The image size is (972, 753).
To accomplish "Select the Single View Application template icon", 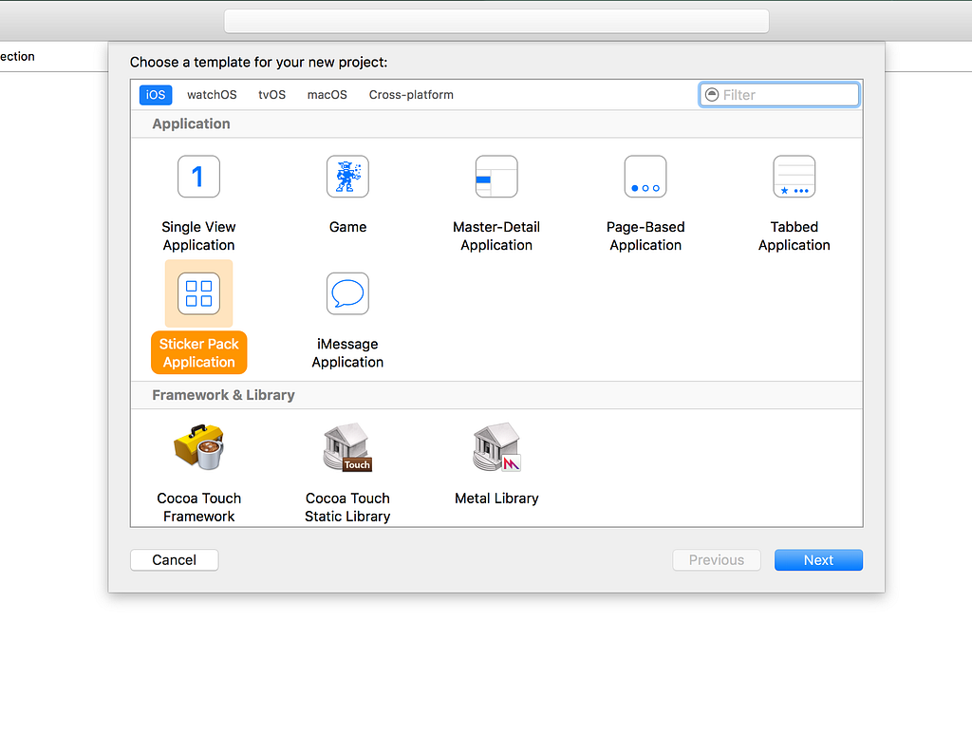I will point(198,177).
